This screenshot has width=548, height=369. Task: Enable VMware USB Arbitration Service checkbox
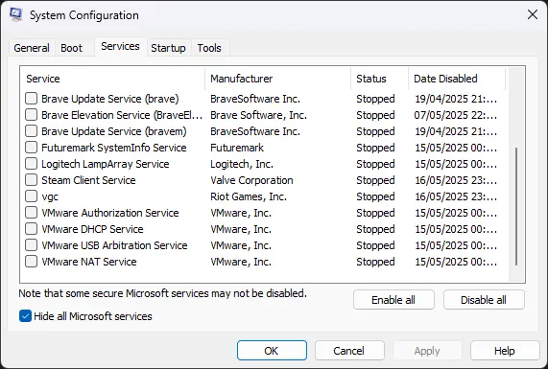point(31,245)
